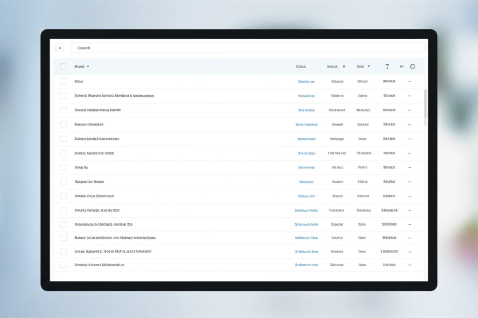The width and height of the screenshot is (478, 318).
Task: Open the blue link in the first row
Action: click(306, 82)
